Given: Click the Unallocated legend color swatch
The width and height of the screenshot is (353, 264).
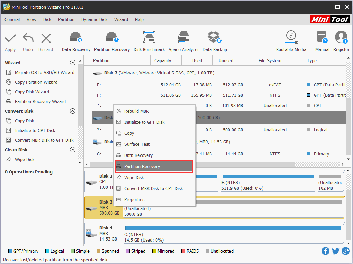Looking at the screenshot, I should click(x=207, y=251).
